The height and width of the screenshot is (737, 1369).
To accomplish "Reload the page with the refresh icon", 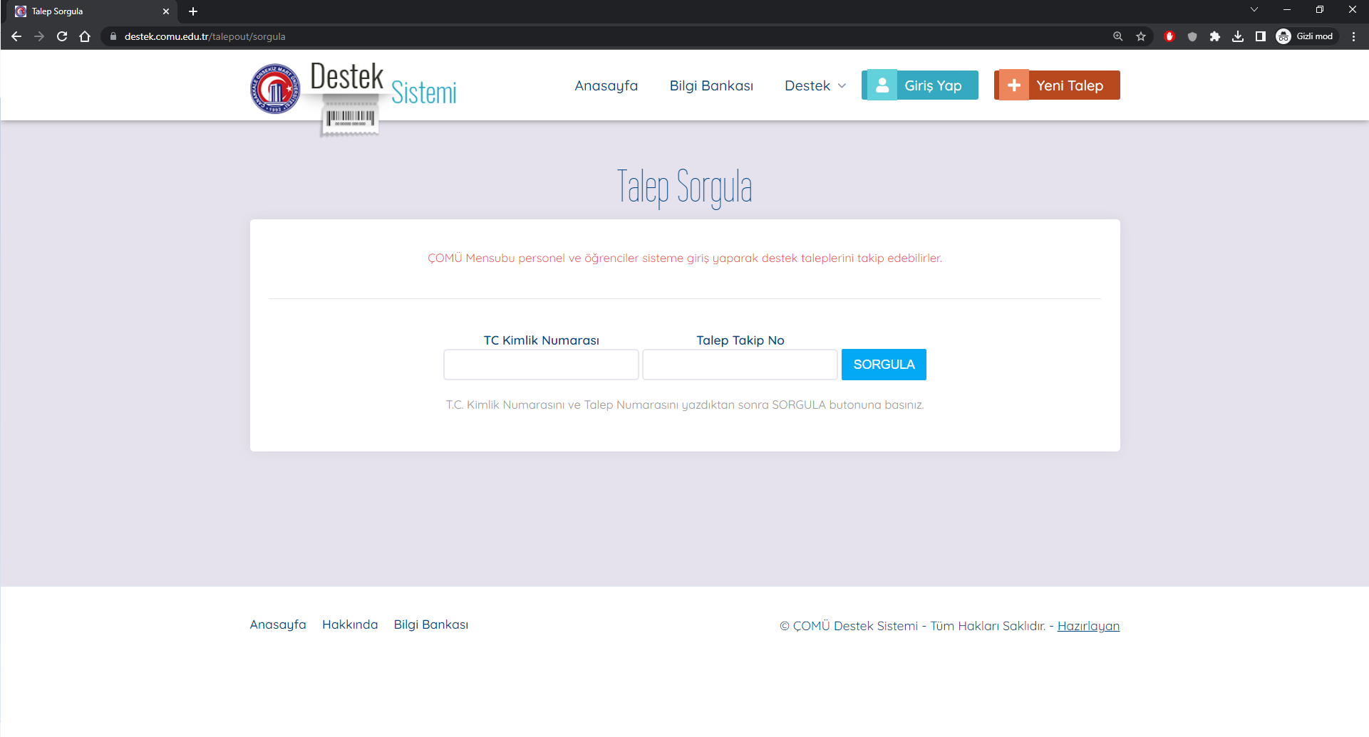I will click(62, 36).
